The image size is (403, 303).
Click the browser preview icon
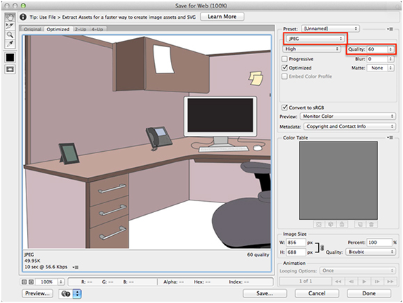click(x=66, y=294)
